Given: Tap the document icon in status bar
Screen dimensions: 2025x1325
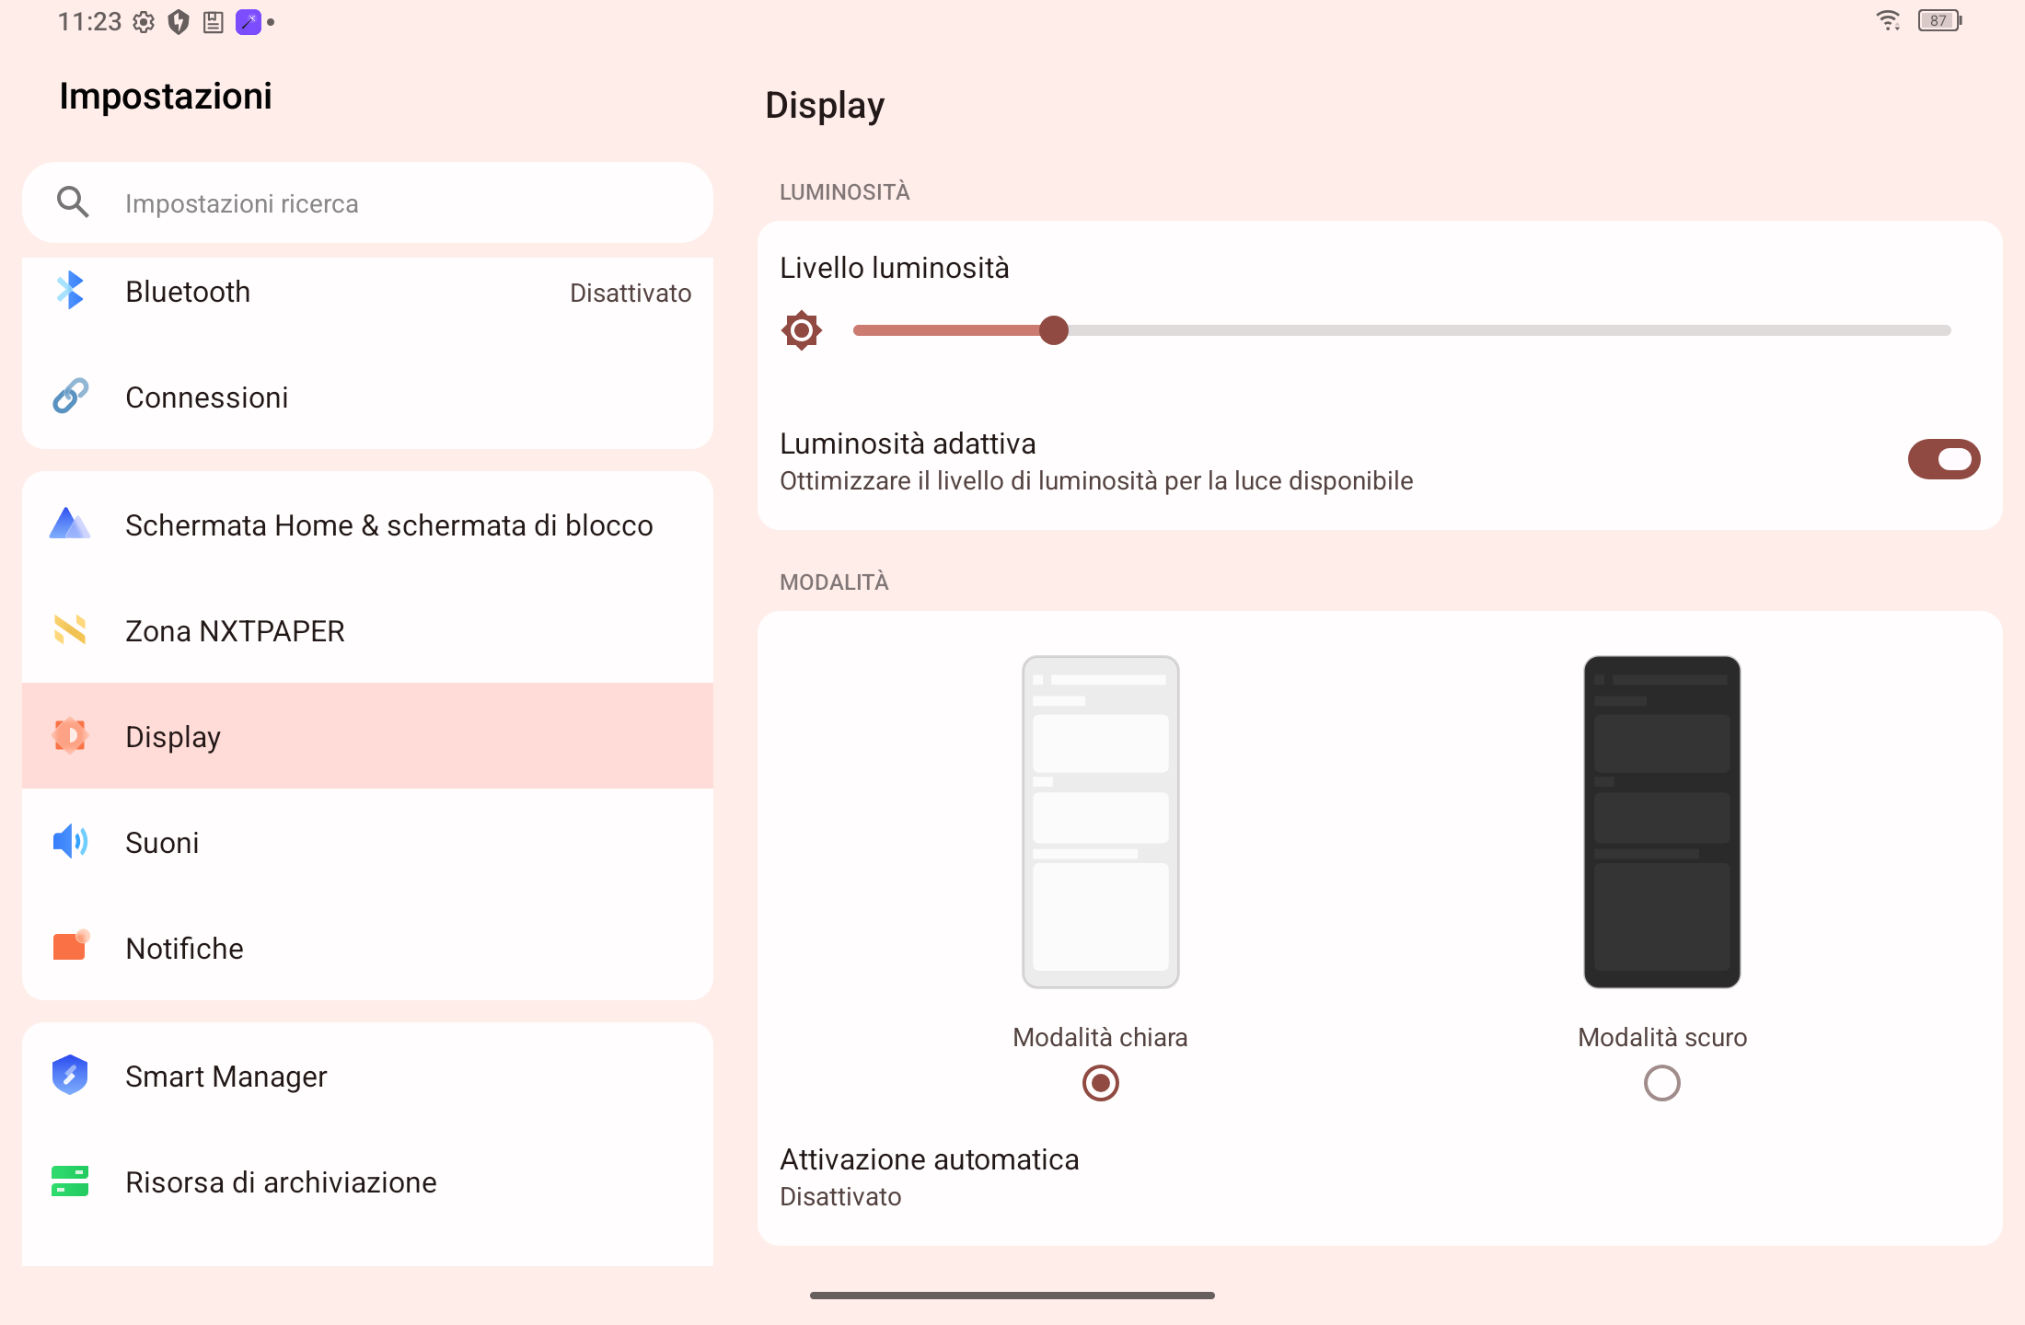Looking at the screenshot, I should click(x=214, y=22).
